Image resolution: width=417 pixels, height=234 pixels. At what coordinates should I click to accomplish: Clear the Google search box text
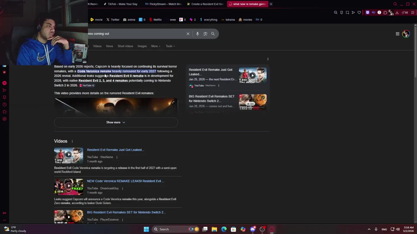(188, 34)
